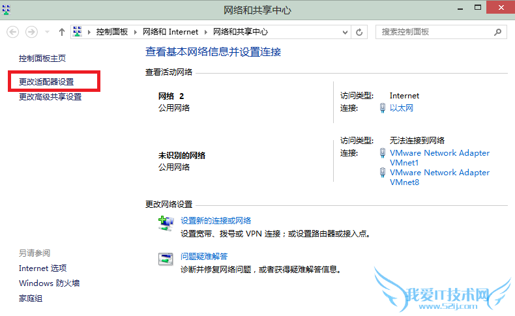Image resolution: width=515 pixels, height=316 pixels.
Task: Open Internet 选项 link
Action: pos(42,268)
